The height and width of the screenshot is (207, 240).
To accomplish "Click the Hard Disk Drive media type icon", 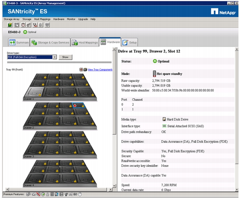I will coord(164,119).
